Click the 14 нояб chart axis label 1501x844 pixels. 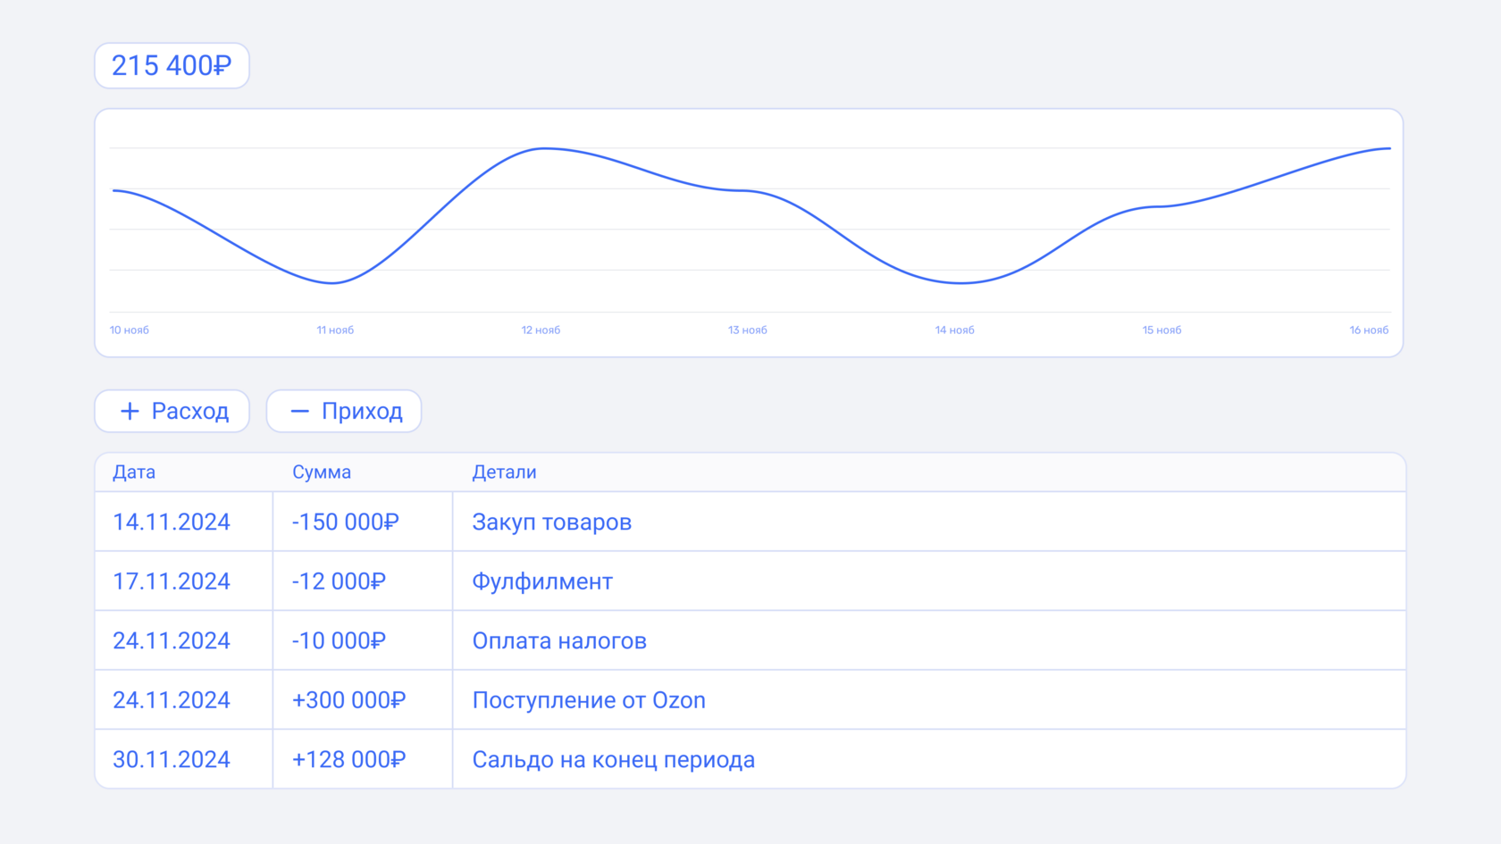pyautogui.click(x=954, y=330)
